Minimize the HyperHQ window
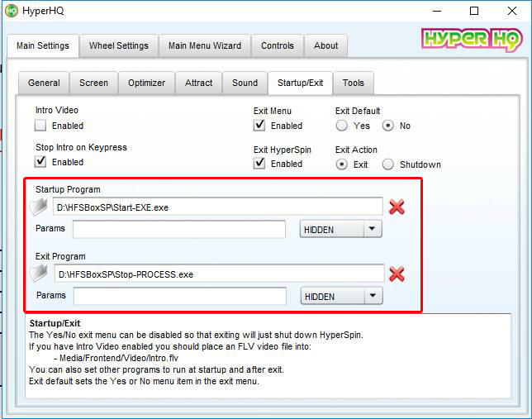This screenshot has width=532, height=419. (x=437, y=11)
